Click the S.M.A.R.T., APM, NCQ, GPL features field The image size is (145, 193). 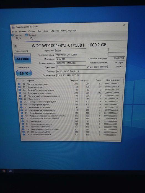(90, 75)
